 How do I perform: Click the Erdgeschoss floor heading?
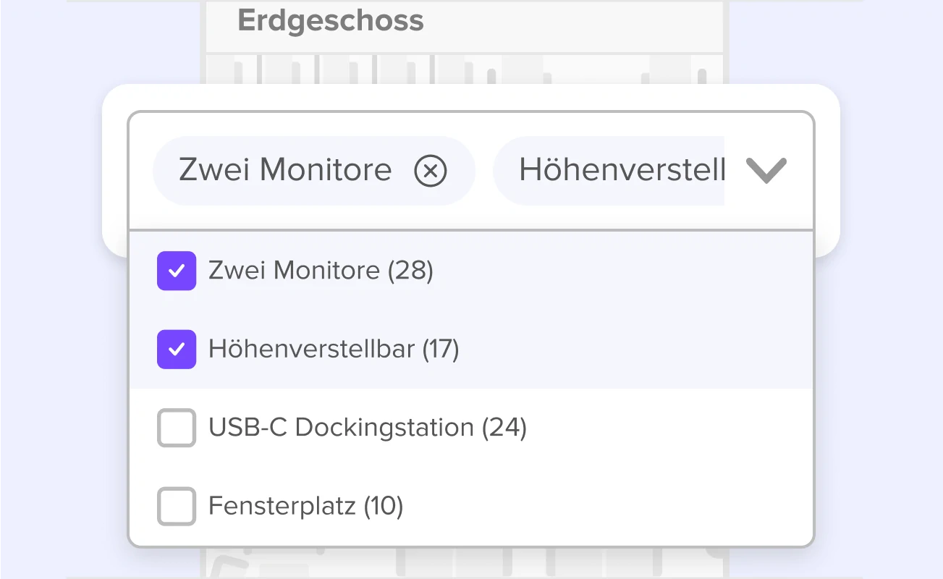pos(331,20)
